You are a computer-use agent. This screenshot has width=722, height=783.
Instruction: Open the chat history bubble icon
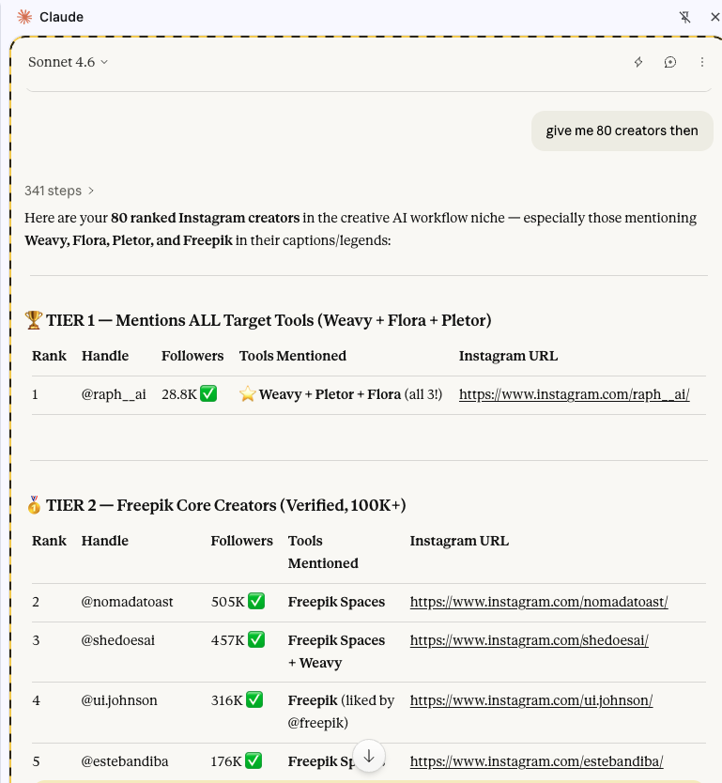(670, 62)
